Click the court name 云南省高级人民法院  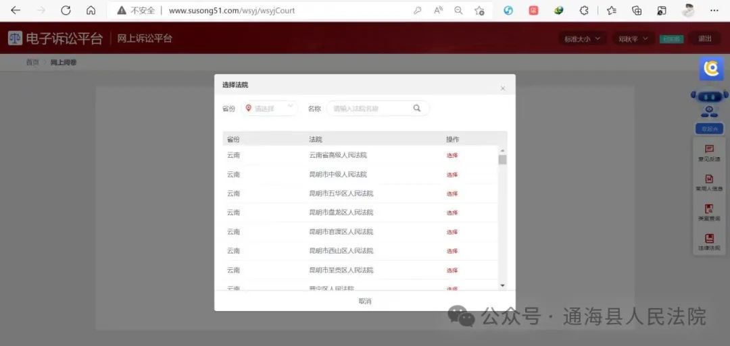coord(338,155)
